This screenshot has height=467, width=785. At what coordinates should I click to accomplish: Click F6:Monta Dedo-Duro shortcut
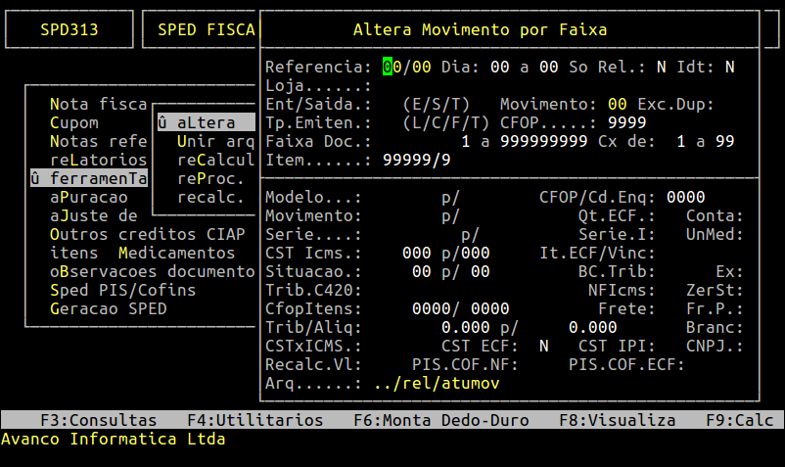(440, 420)
